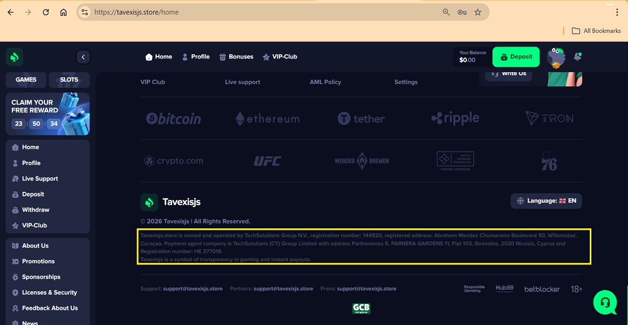628x325 pixels.
Task: Switch to the GAMES tab
Action: point(26,80)
